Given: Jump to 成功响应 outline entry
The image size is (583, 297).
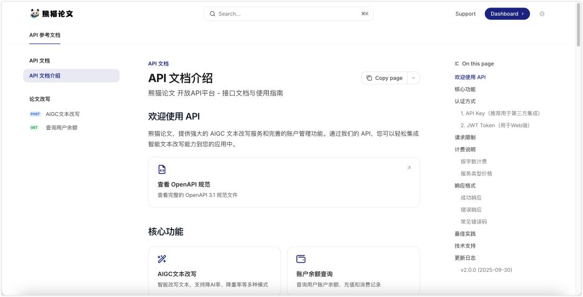Looking at the screenshot, I should tap(471, 197).
